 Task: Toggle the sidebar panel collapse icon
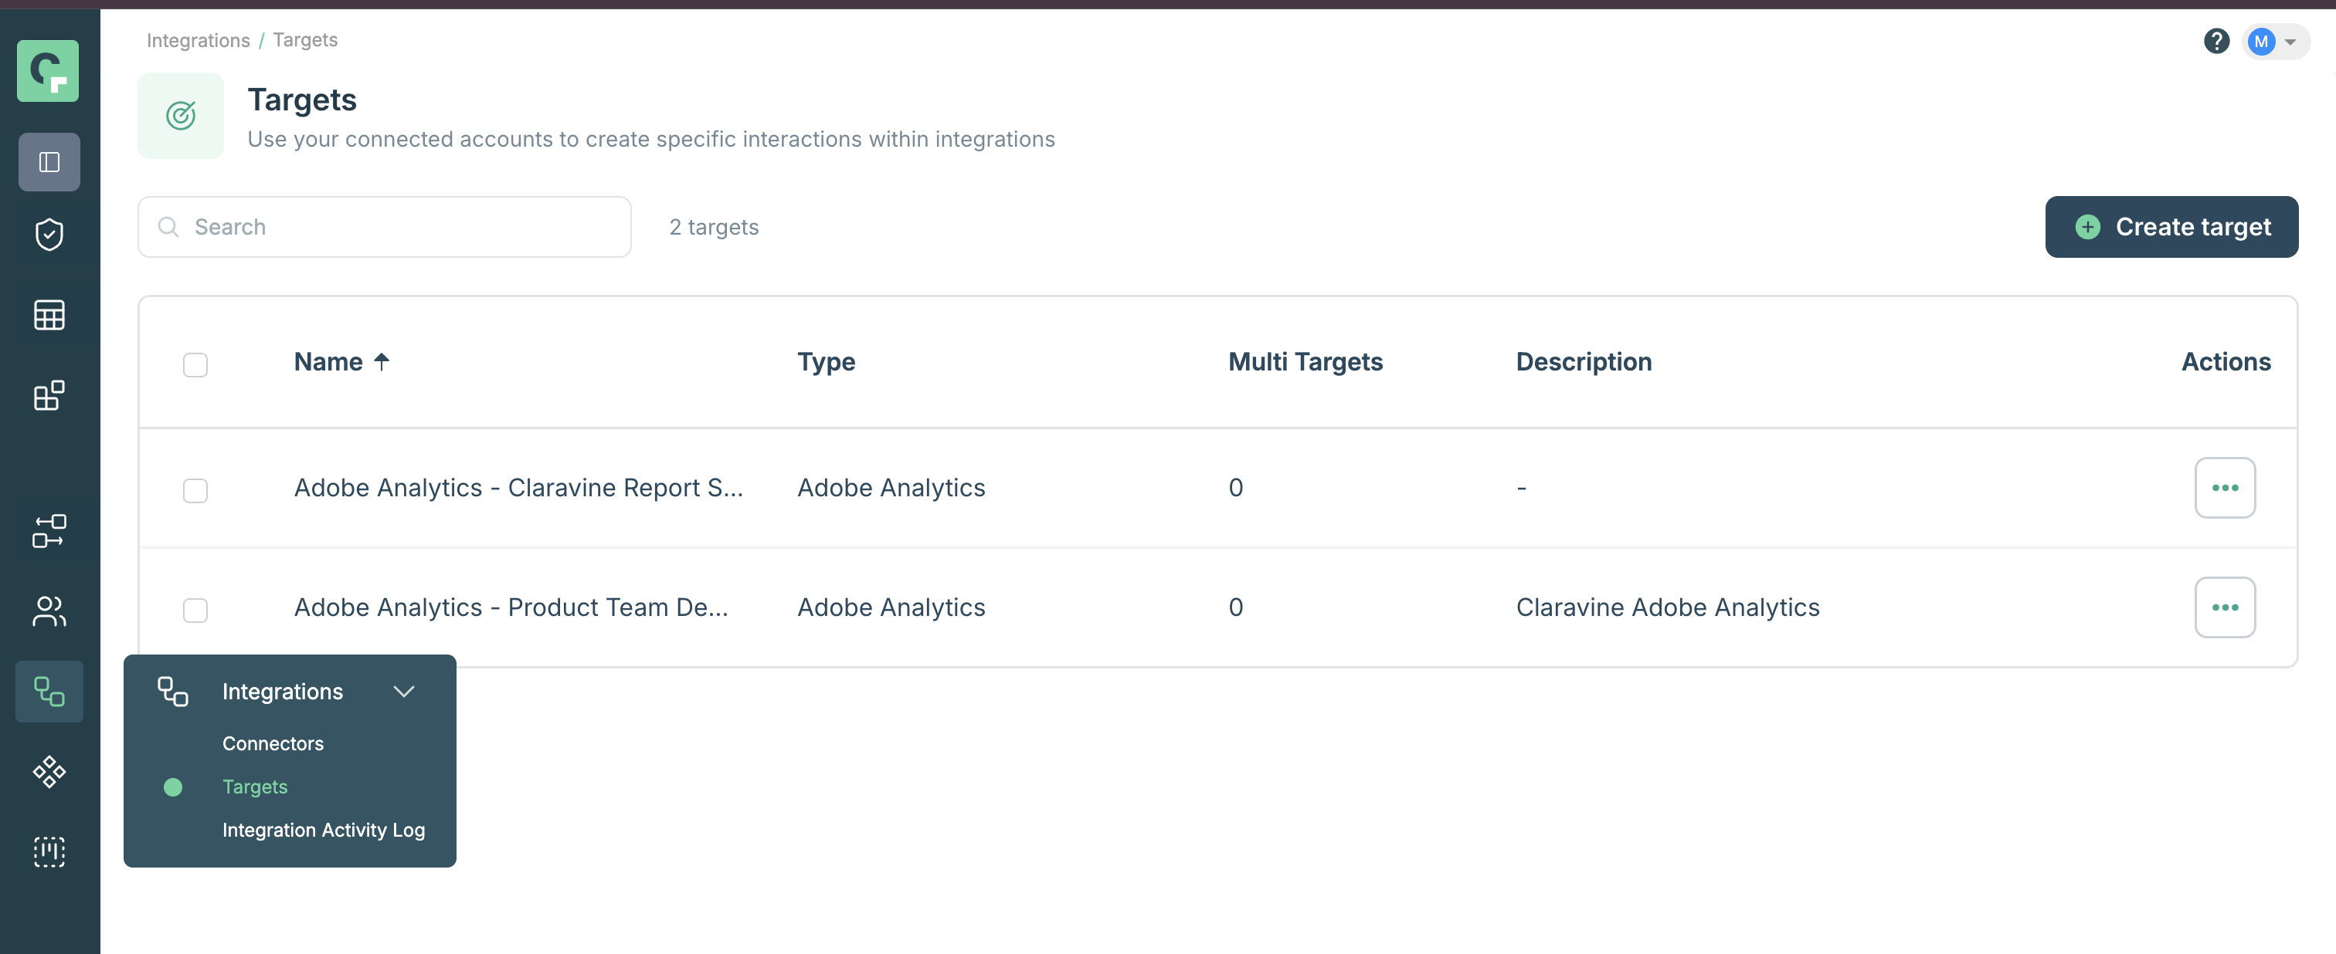click(49, 162)
